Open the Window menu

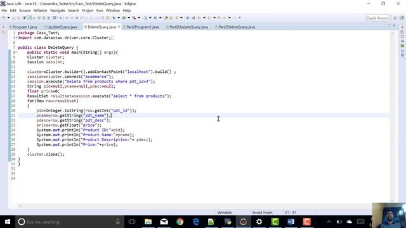pos(113,11)
